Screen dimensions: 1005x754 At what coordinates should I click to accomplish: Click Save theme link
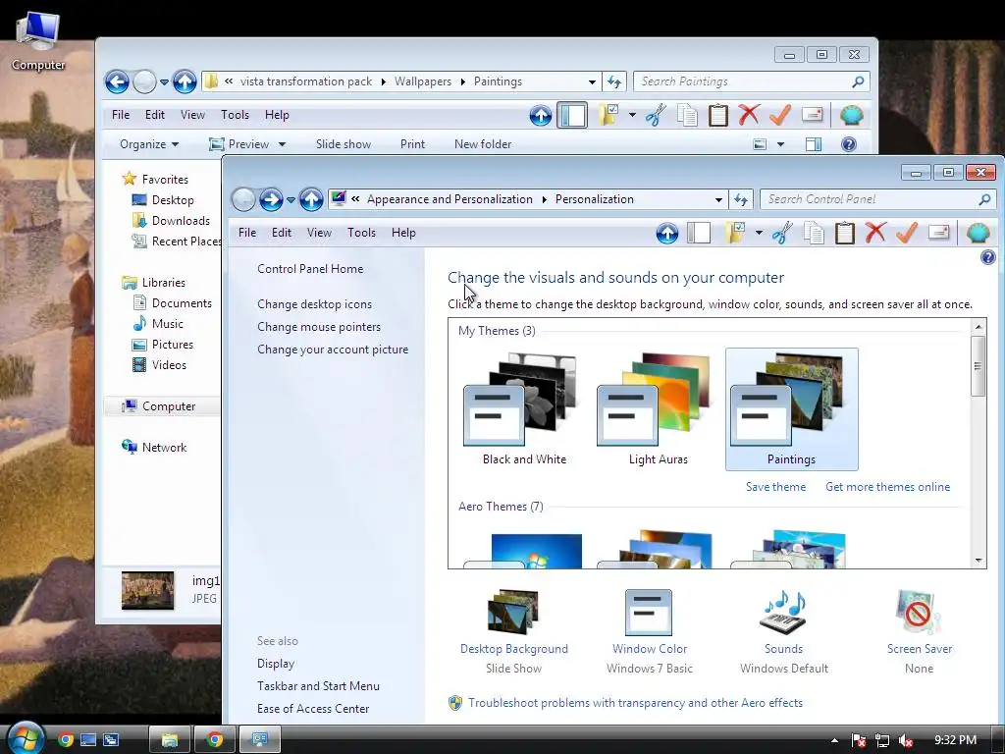[775, 487]
